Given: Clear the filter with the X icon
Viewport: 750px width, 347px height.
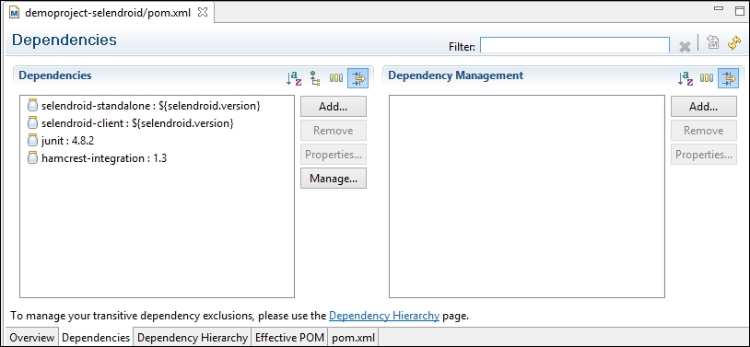Looking at the screenshot, I should coord(685,46).
